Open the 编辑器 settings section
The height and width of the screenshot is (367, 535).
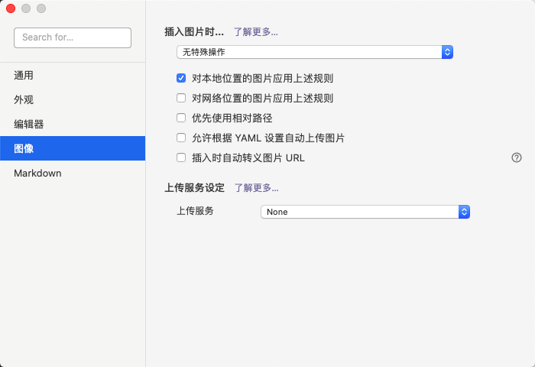(x=73, y=124)
